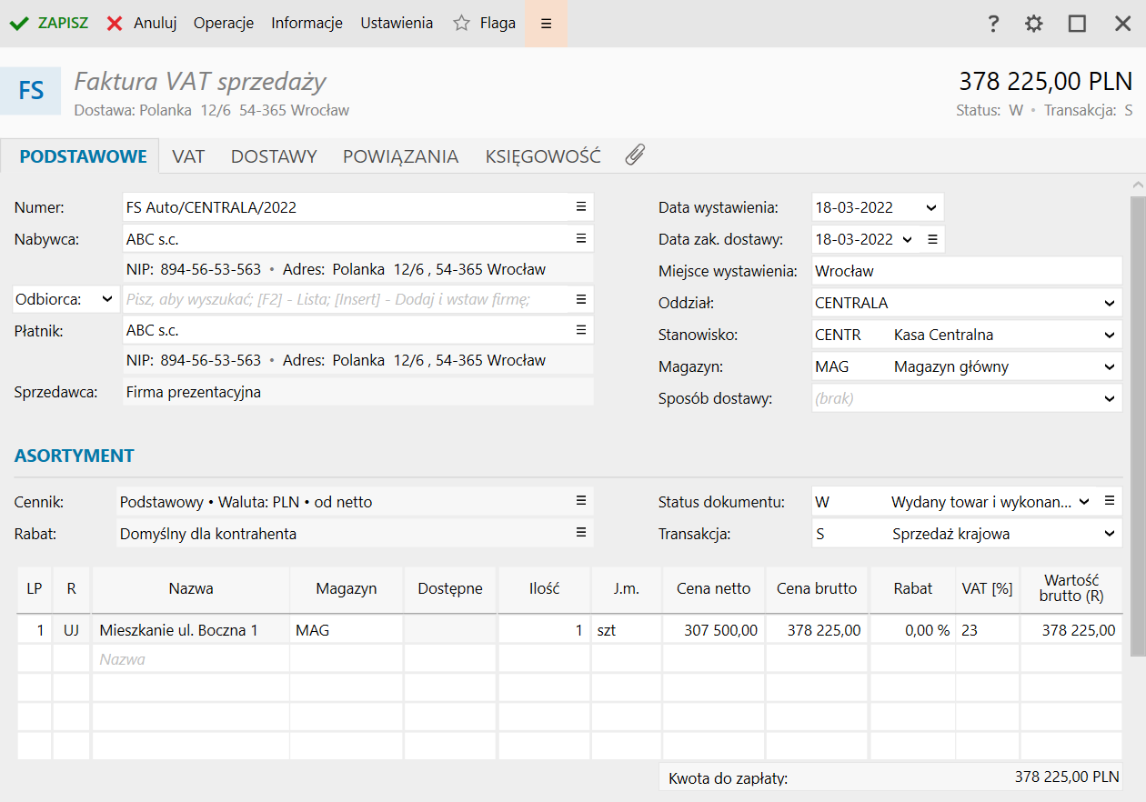Image resolution: width=1146 pixels, height=802 pixels.
Task: Open the window settings gear icon
Action: 1034,24
